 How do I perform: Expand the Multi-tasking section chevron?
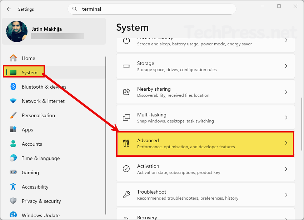click(286, 117)
